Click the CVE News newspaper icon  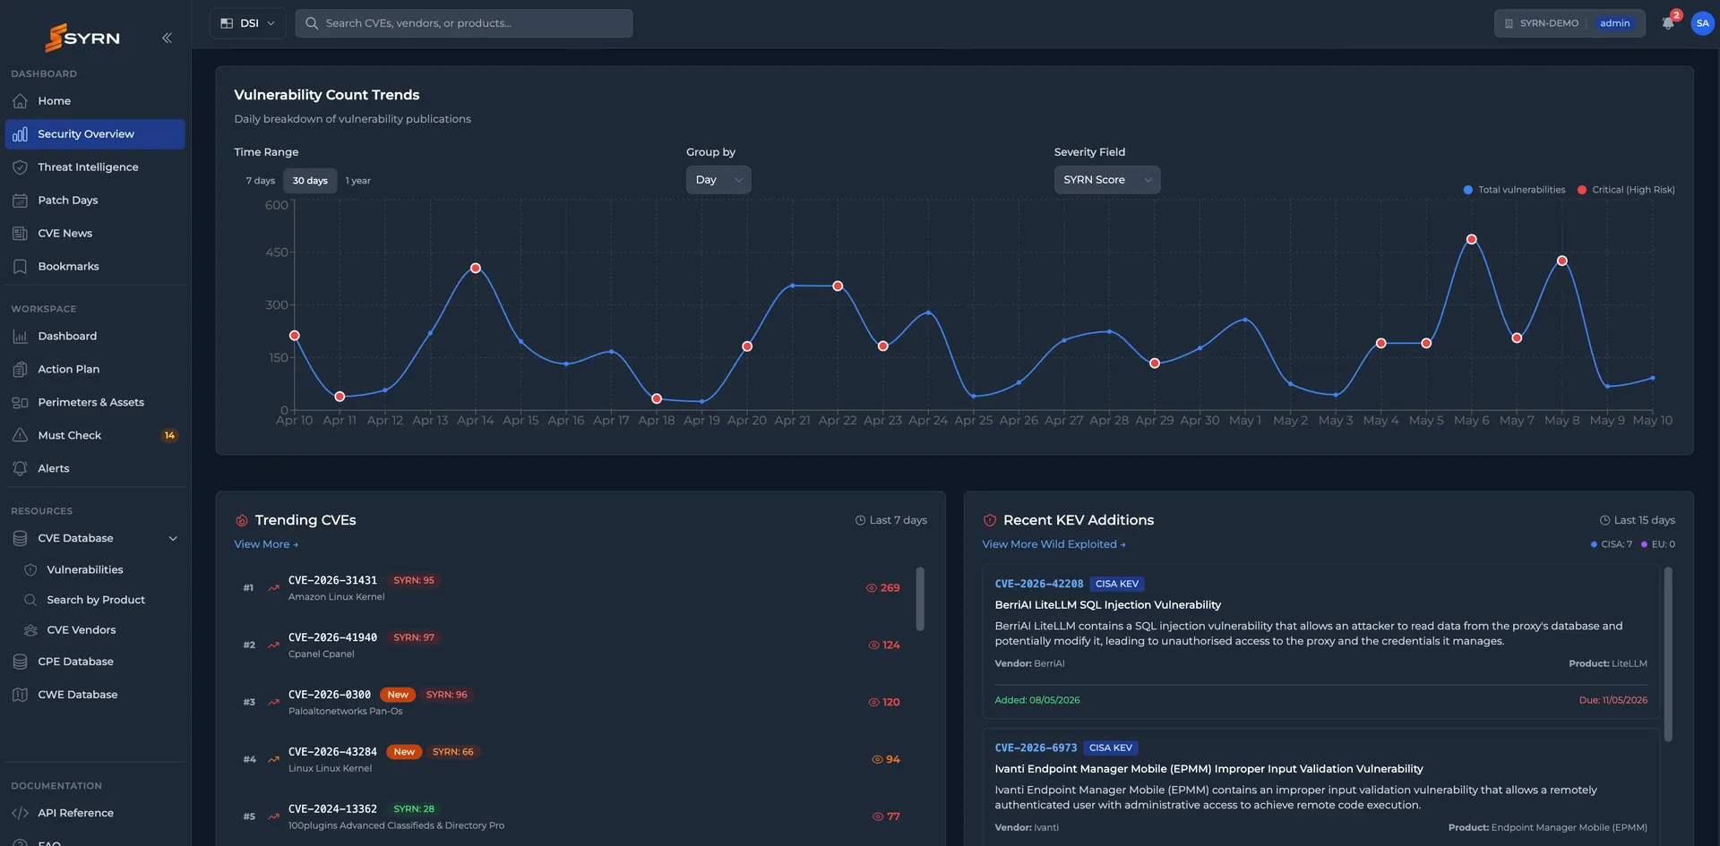[20, 234]
